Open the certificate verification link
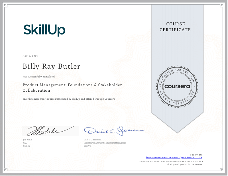 click(174, 157)
